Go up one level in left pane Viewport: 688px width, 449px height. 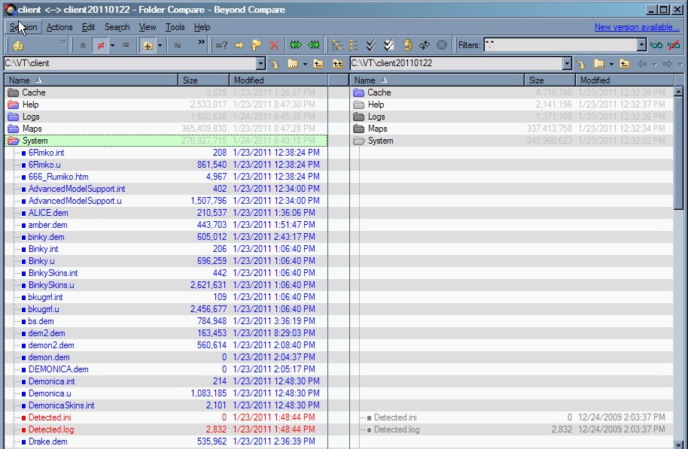click(318, 64)
